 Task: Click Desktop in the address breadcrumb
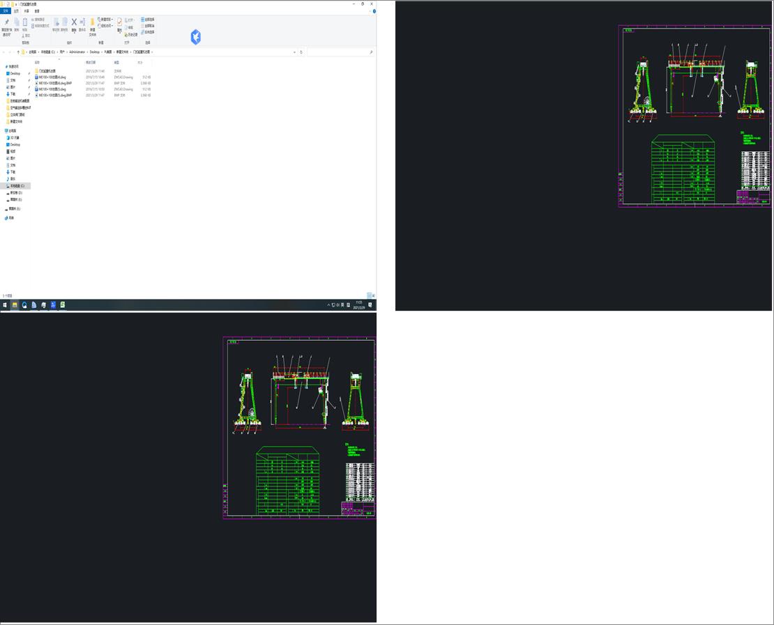pyautogui.click(x=95, y=52)
